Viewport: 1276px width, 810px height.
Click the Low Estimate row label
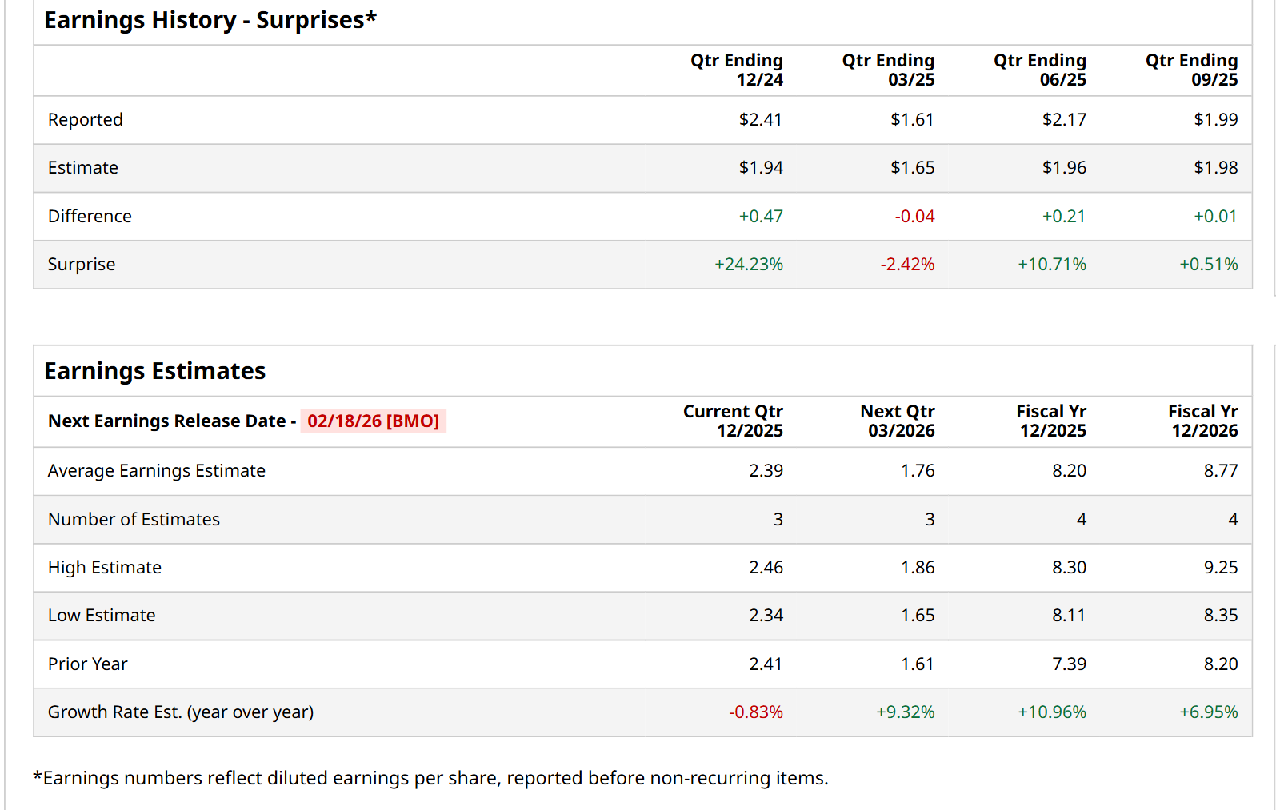(102, 616)
